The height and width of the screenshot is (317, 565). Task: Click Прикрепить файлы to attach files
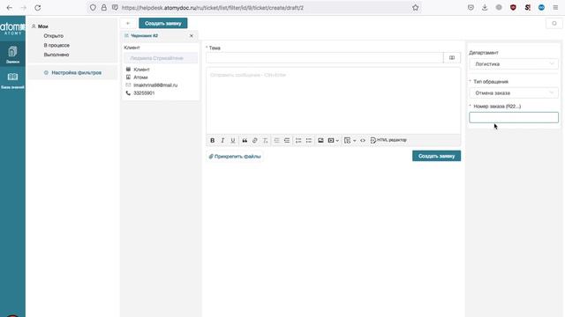tap(235, 157)
